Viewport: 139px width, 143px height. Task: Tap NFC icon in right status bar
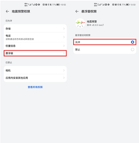[113, 5]
